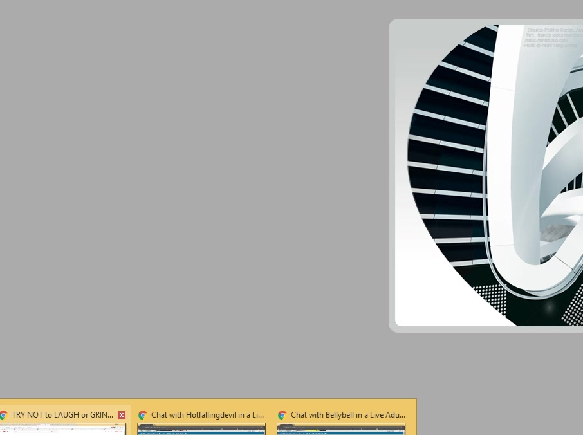Click the fjmt francis-jones morehen caption line
Image resolution: width=583 pixels, height=435 pixels.
(553, 35)
